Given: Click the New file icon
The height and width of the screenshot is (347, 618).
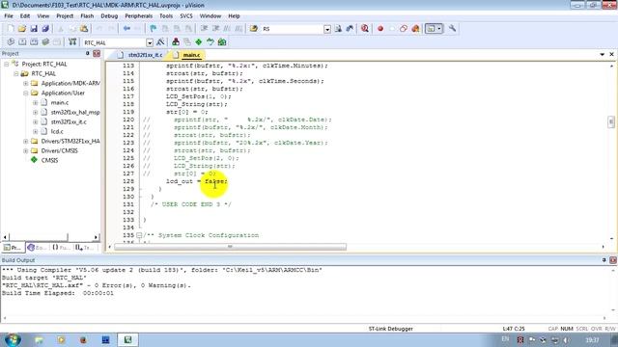Looking at the screenshot, I should coord(11,28).
